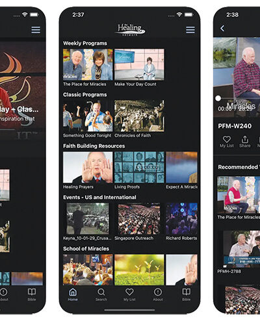Open the Bible tab in left phone
The width and height of the screenshot is (260, 323).
pos(32,294)
